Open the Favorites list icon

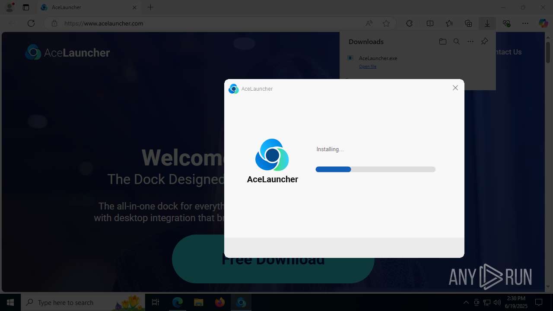(x=449, y=23)
